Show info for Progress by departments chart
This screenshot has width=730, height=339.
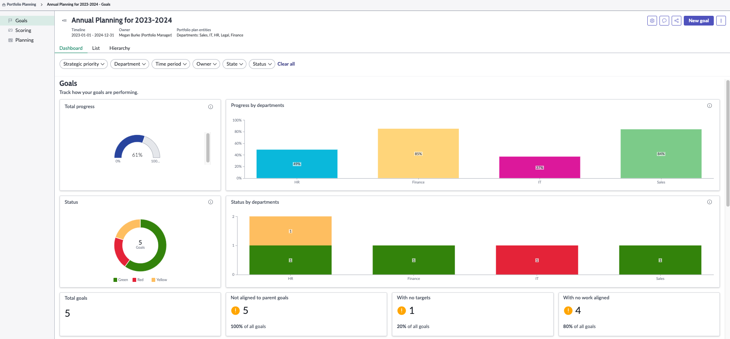(x=709, y=106)
